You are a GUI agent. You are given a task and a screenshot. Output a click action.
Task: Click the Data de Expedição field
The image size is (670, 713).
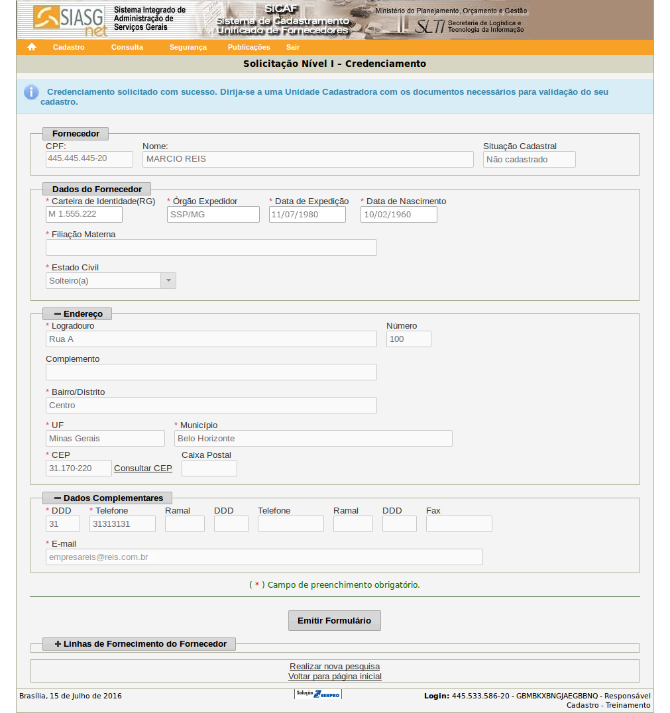[x=307, y=215]
